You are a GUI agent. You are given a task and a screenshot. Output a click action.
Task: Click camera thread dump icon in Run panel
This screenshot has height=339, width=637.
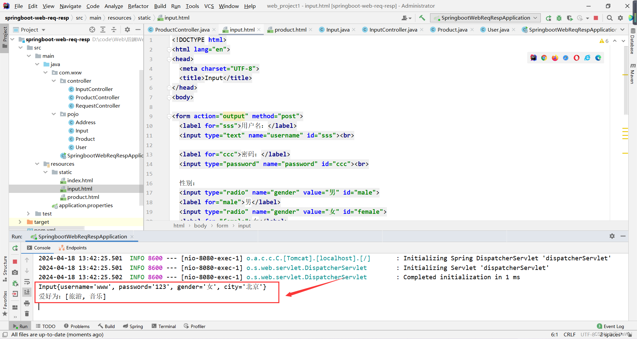(15, 272)
